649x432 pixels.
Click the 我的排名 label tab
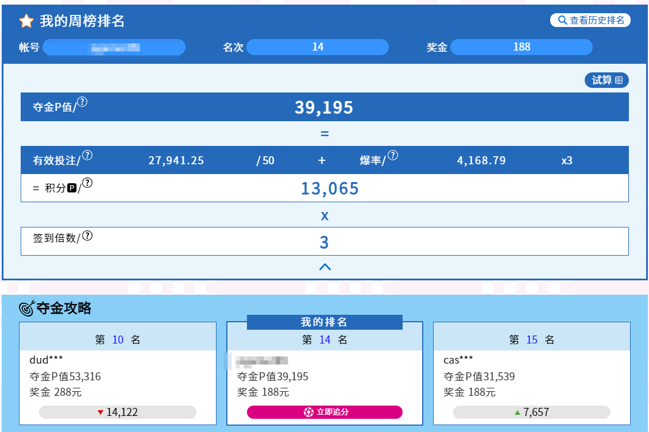click(x=324, y=322)
